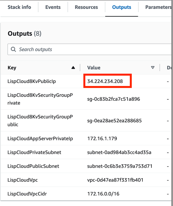Click the vpc-0d47ea87f331fb401 value
This screenshot has width=173, height=206.
115,180
